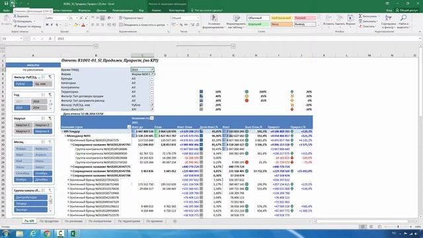Apply underline formatting
This screenshot has height=238, width=423.
click(x=57, y=25)
